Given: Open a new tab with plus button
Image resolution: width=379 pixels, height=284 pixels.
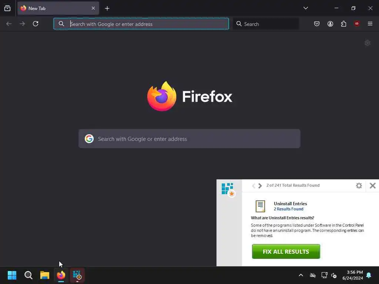Looking at the screenshot, I should 107,9.
